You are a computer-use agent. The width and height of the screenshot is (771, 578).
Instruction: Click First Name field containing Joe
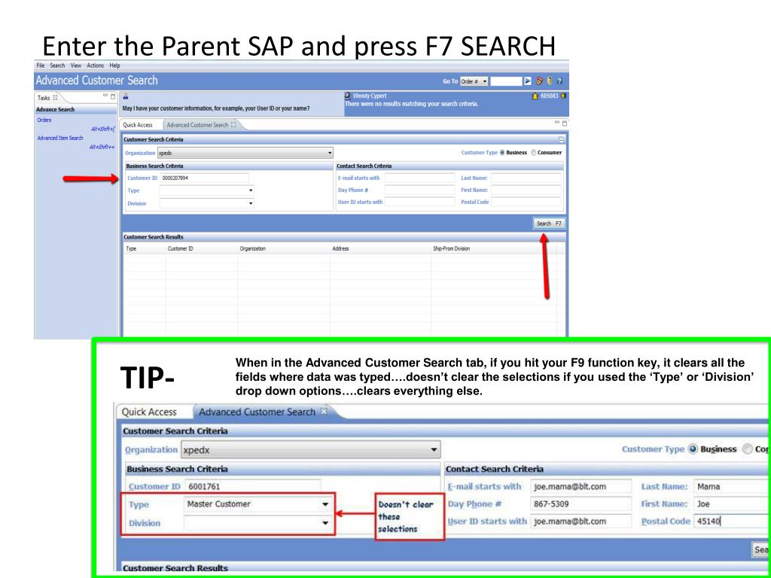[x=732, y=503]
